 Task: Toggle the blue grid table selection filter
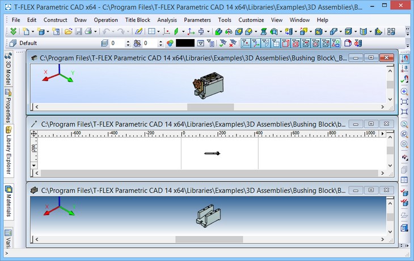coord(276,43)
